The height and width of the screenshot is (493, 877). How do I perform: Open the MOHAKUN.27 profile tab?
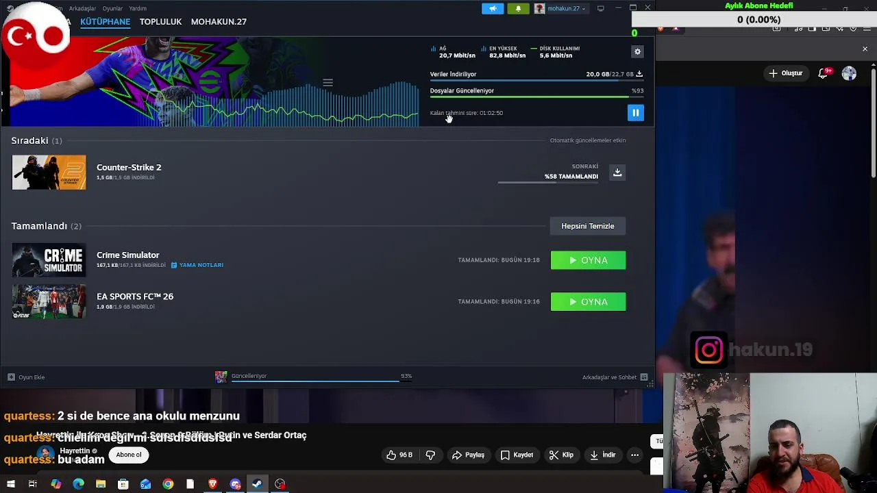pyautogui.click(x=219, y=21)
